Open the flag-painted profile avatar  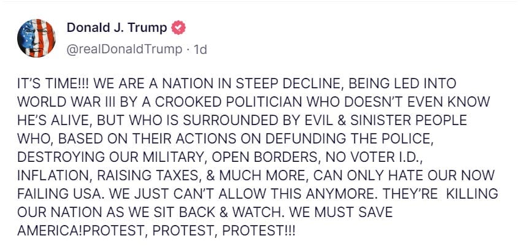36,38
